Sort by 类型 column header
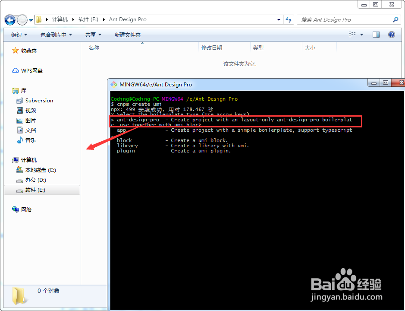Screen dimensions: 405x311 pos(258,48)
